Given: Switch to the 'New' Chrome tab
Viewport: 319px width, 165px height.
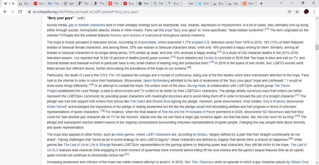Looking at the screenshot, I should [x=144, y=3].
